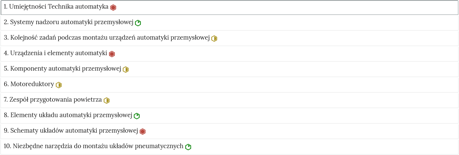Click red icon next to Schematy układów automatyki
The width and height of the screenshot is (459, 155).
point(143,132)
